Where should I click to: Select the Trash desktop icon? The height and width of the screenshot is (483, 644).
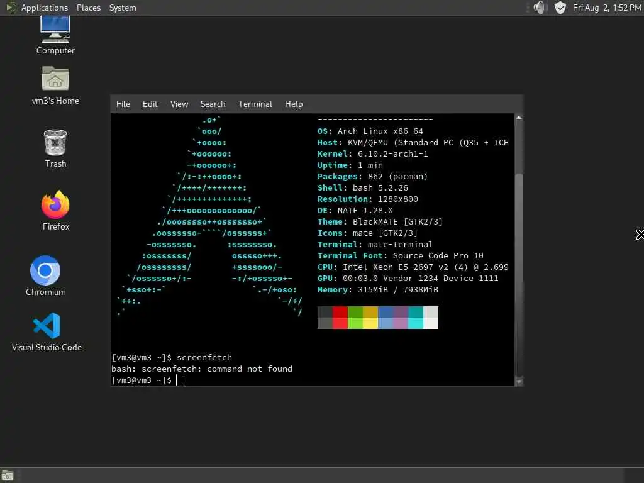point(55,148)
